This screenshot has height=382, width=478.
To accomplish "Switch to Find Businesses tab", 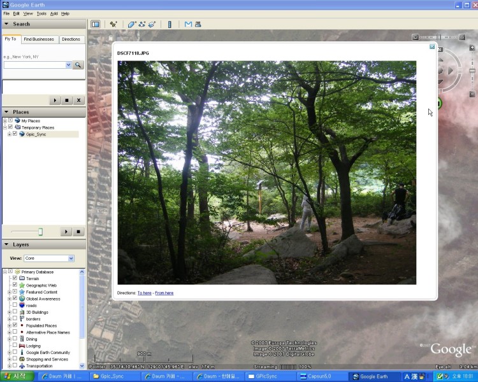I will [39, 39].
